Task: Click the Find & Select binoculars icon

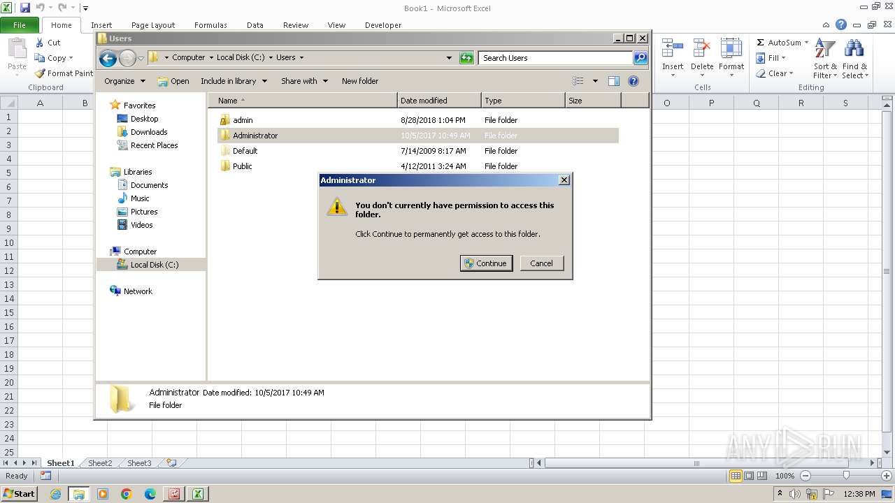Action: [854, 49]
